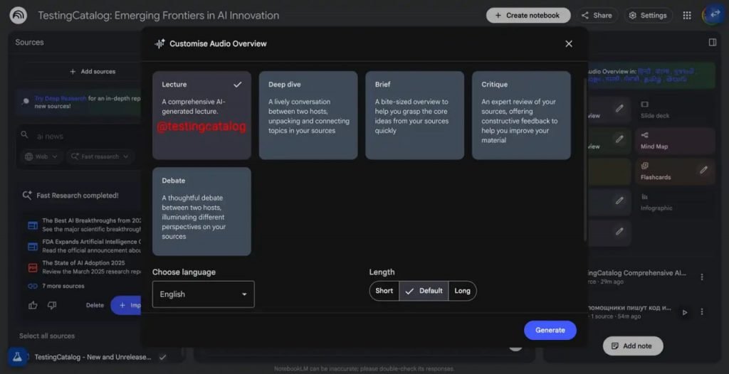Click the Generate button
This screenshot has width=729, height=374.
click(550, 330)
